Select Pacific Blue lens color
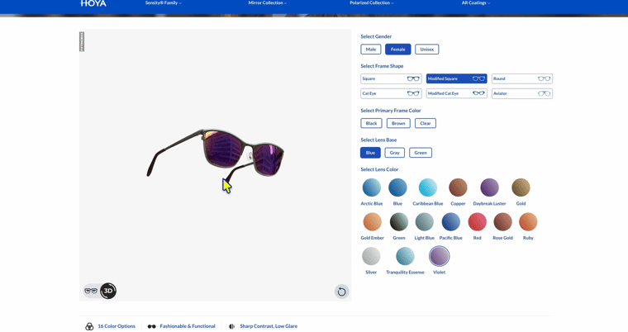The width and height of the screenshot is (628, 332). tap(450, 222)
